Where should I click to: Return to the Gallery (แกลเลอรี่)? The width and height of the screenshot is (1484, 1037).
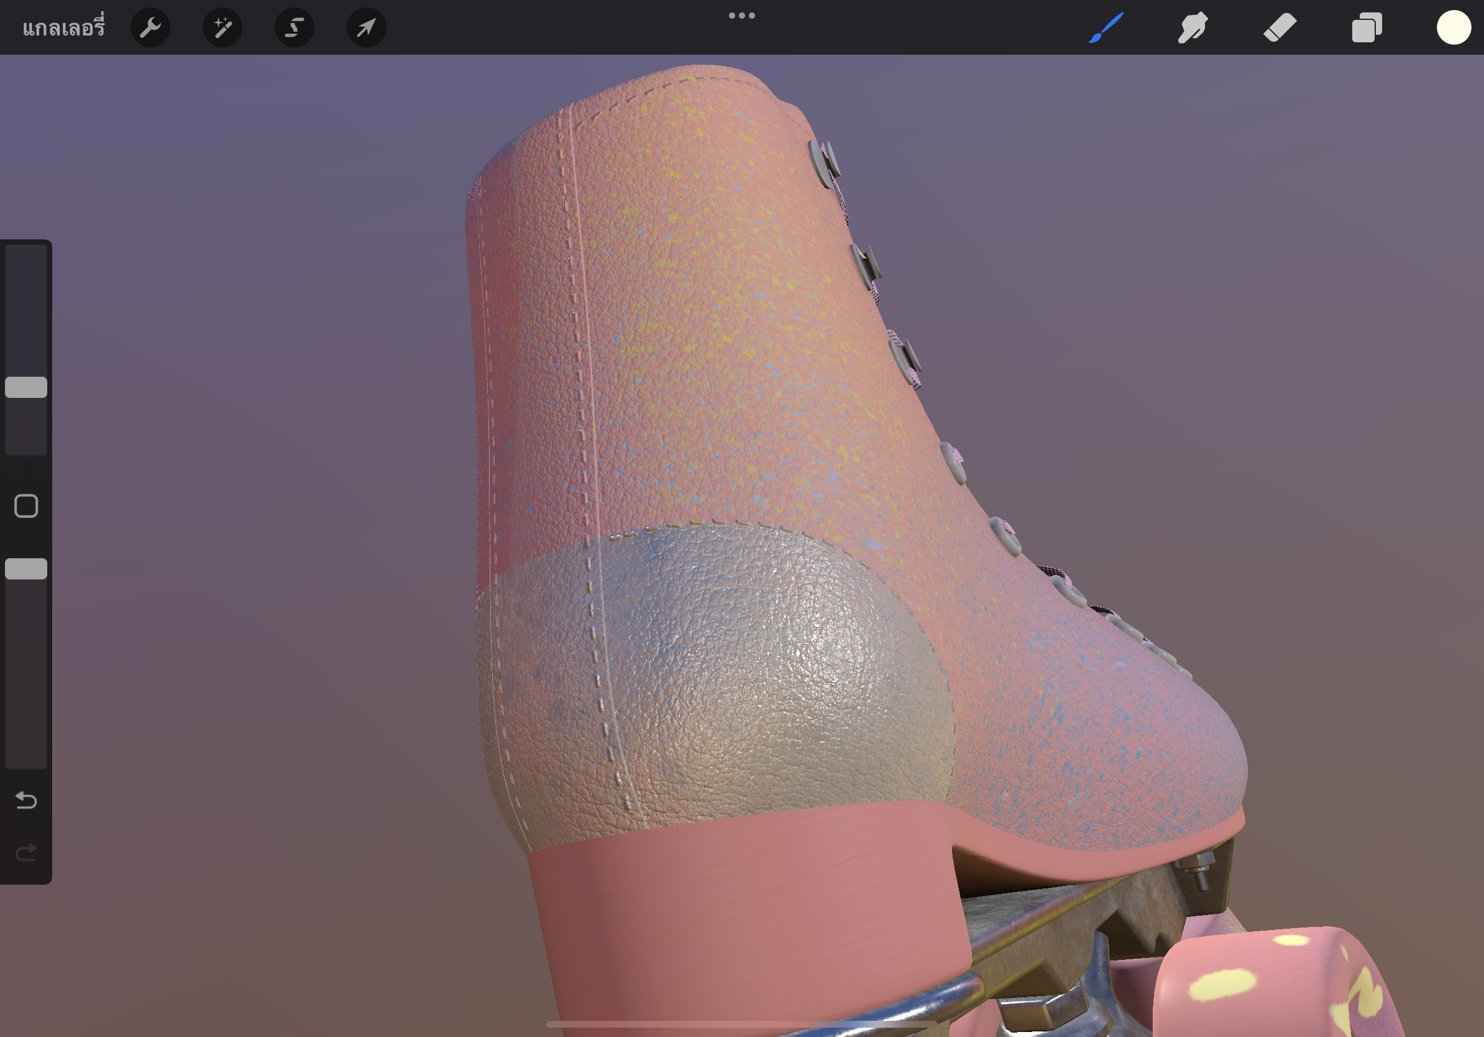click(x=63, y=28)
